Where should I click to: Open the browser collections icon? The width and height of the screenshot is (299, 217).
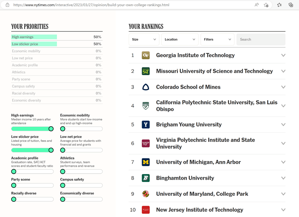[x=291, y=5]
